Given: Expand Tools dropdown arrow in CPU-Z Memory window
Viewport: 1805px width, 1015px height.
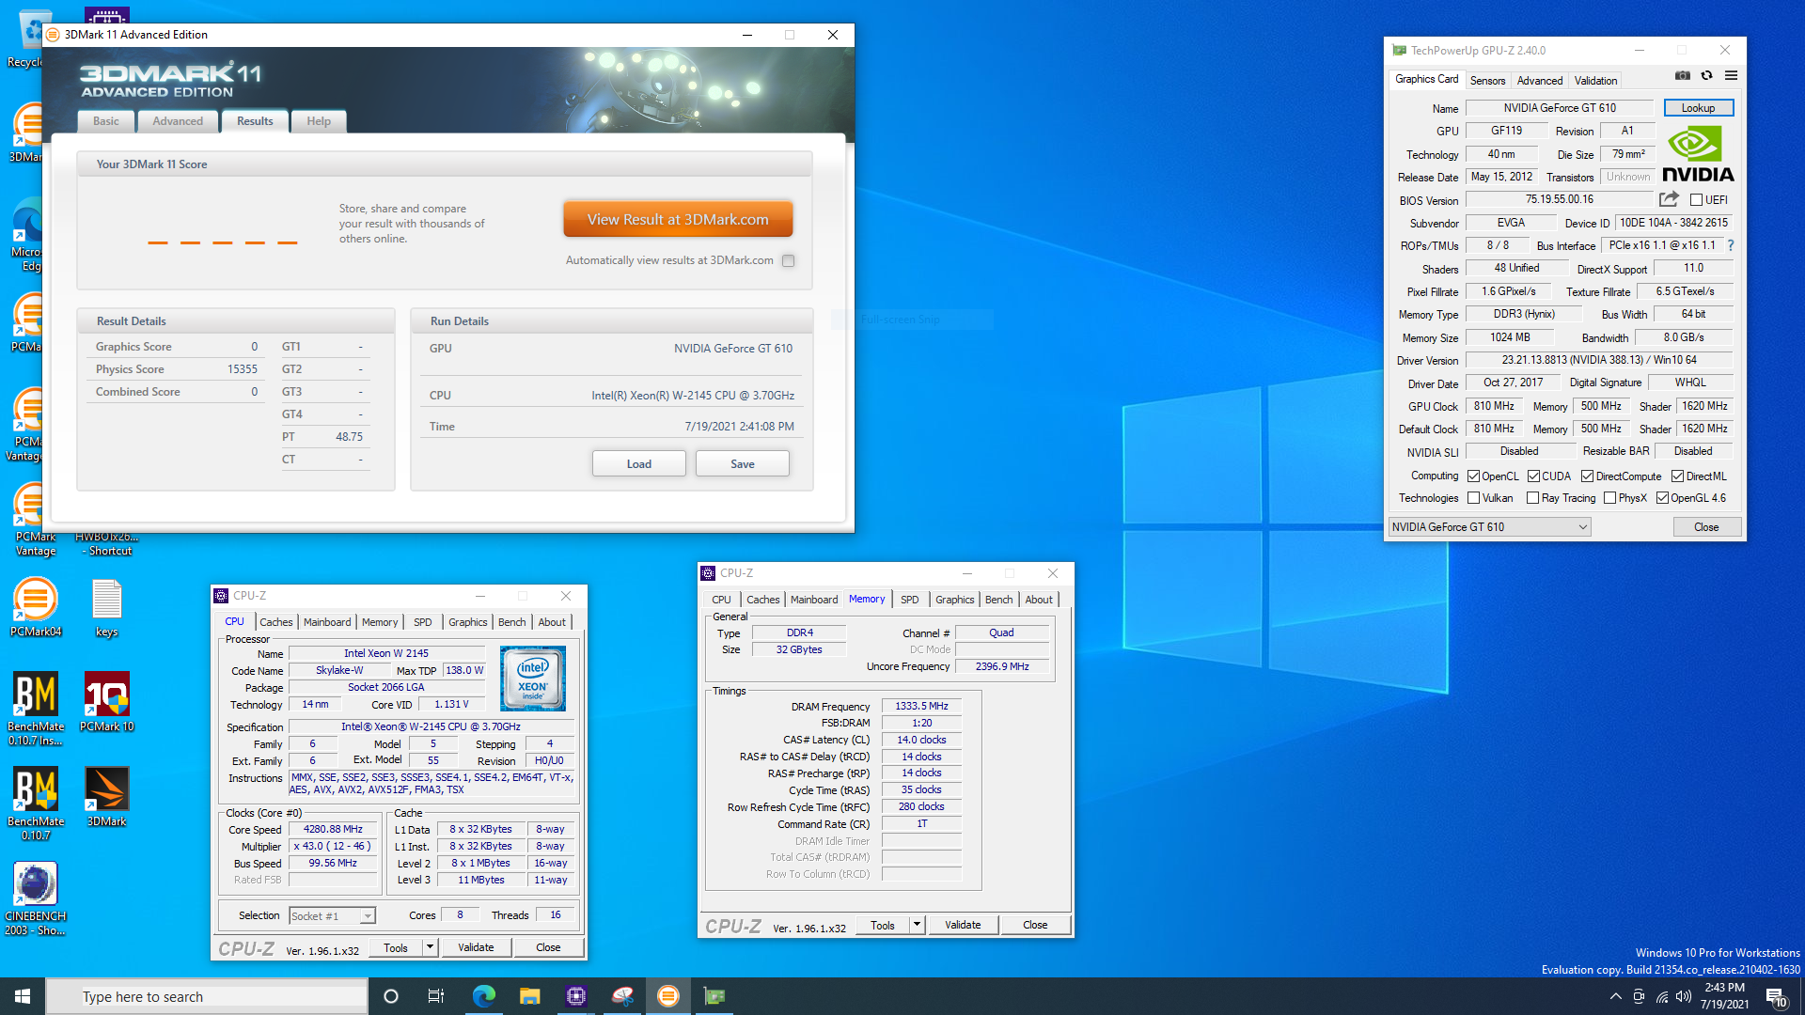Looking at the screenshot, I should tap(917, 925).
